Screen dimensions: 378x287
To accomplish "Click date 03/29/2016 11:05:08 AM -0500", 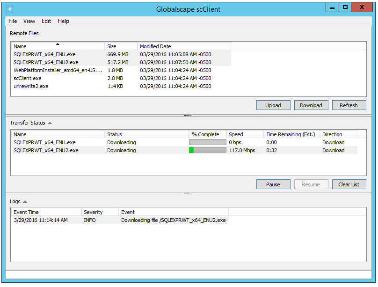I will point(176,54).
